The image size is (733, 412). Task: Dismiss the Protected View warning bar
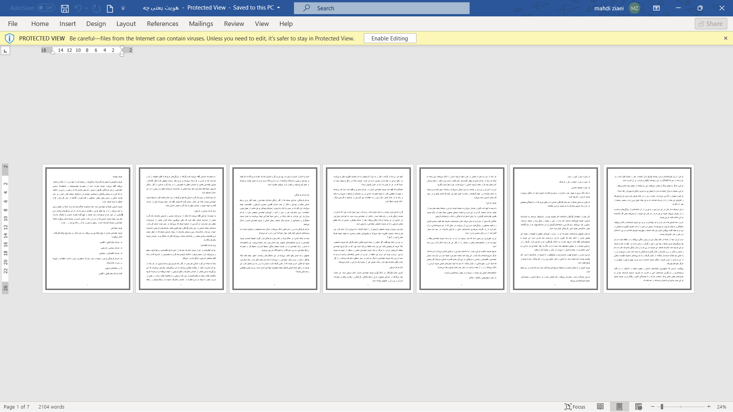[726, 38]
